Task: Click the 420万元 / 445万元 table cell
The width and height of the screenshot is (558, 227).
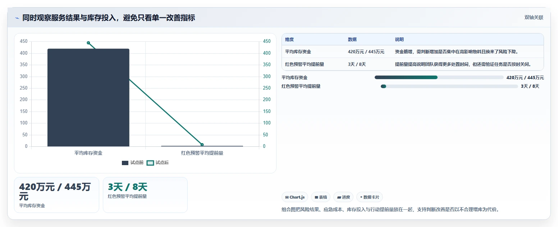Action: click(366, 52)
